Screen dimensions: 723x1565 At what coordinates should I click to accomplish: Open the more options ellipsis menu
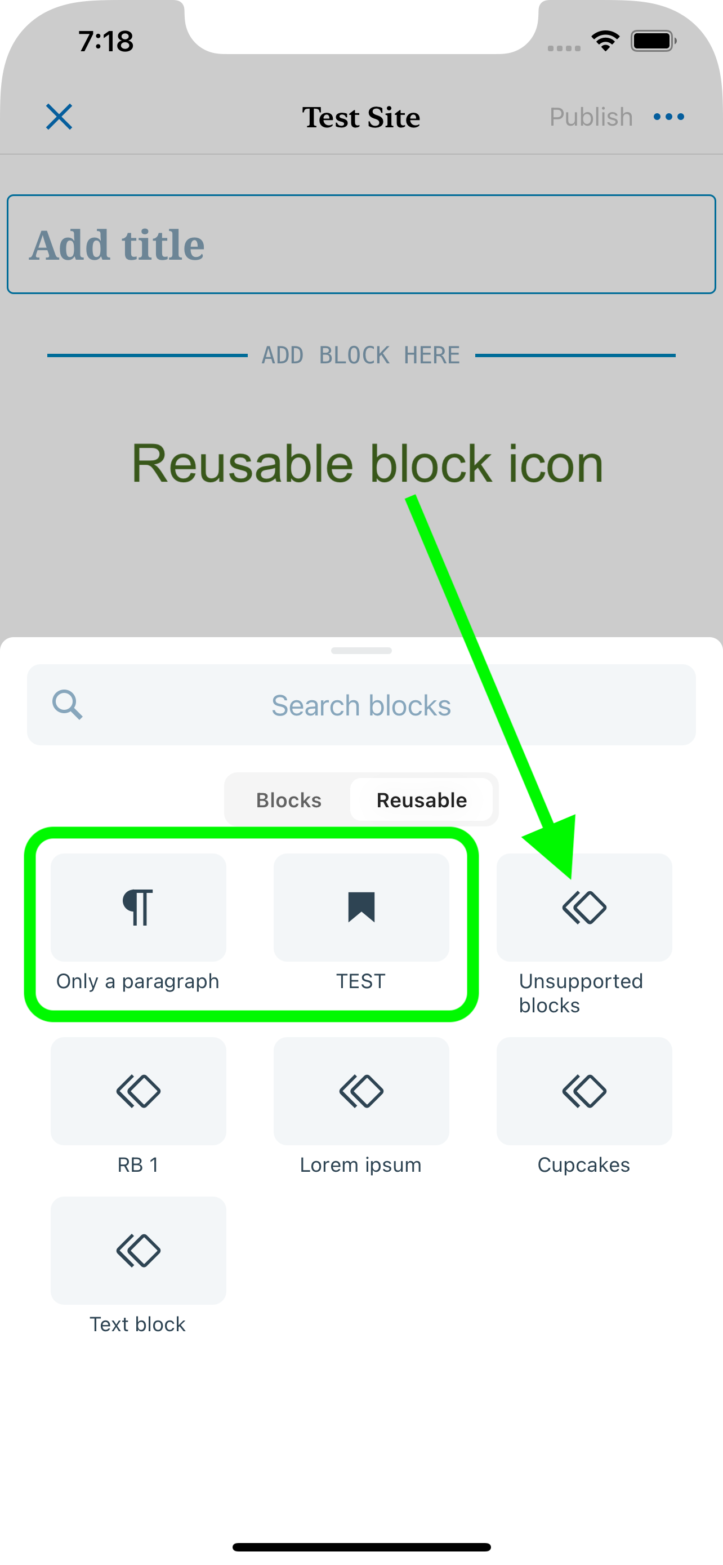669,116
